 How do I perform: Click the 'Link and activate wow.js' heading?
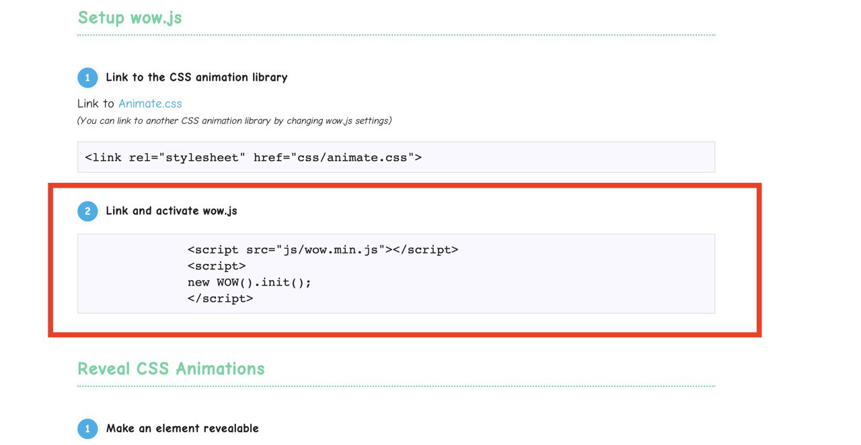point(172,211)
